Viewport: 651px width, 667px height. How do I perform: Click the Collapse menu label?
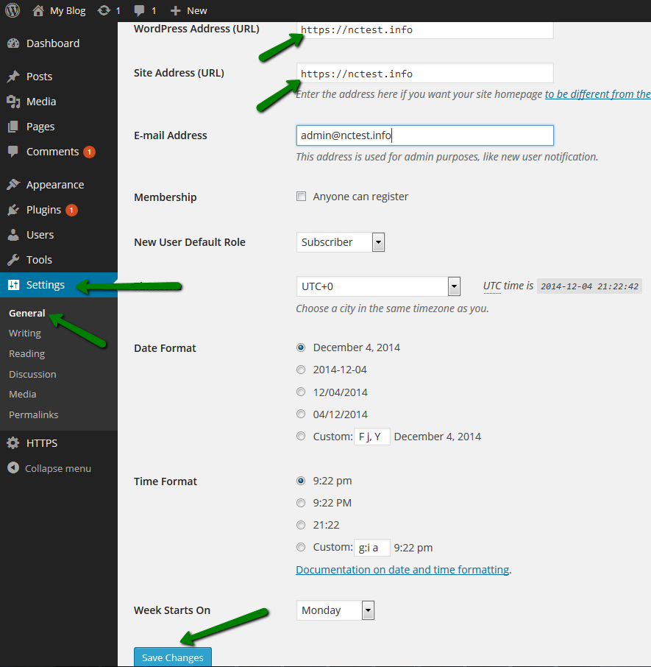[58, 468]
